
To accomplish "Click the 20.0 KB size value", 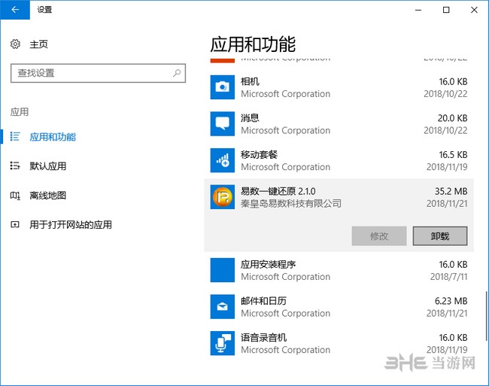I will click(452, 118).
